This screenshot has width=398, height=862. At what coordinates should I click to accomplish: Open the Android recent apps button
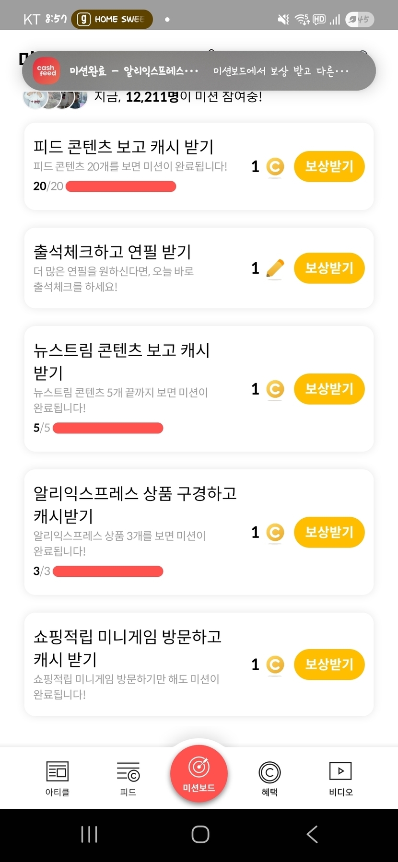pos(89,834)
